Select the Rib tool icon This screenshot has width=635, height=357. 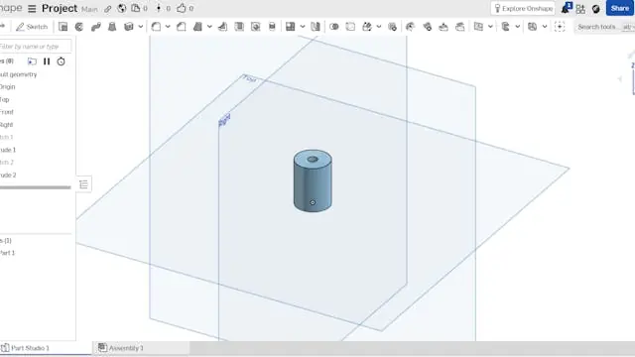[222, 27]
